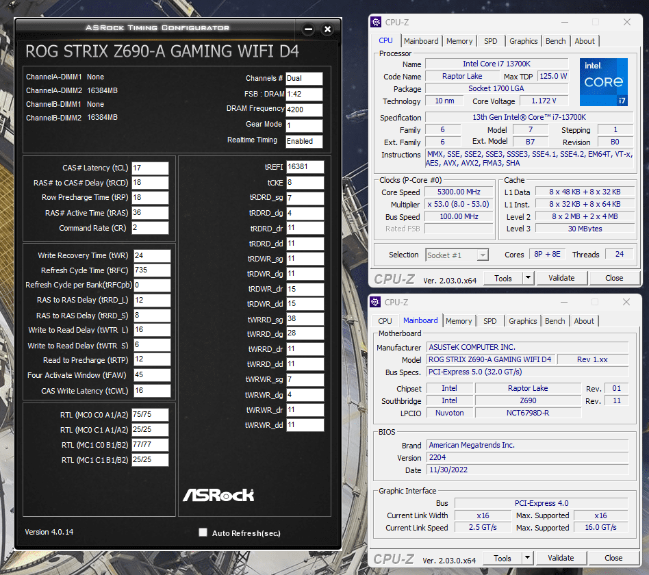Open Memory tab in top CPU-Z window

pyautogui.click(x=459, y=41)
